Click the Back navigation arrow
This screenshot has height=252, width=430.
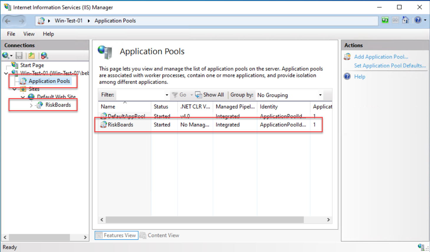click(x=8, y=21)
